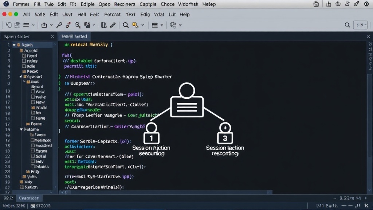Click the blue info logo in system menu bar
This screenshot has height=210, width=373.
pos(6,4)
